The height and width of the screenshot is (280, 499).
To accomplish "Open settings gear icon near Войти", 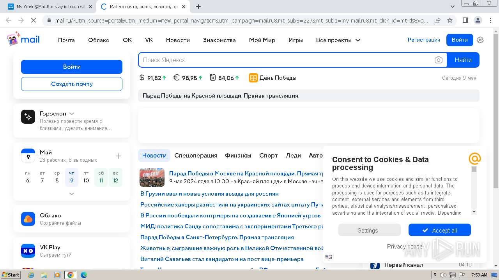I will coord(480,40).
